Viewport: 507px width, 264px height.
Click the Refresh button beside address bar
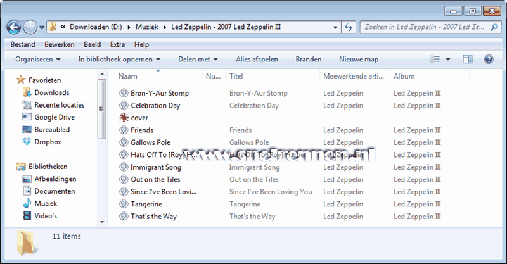[x=349, y=27]
